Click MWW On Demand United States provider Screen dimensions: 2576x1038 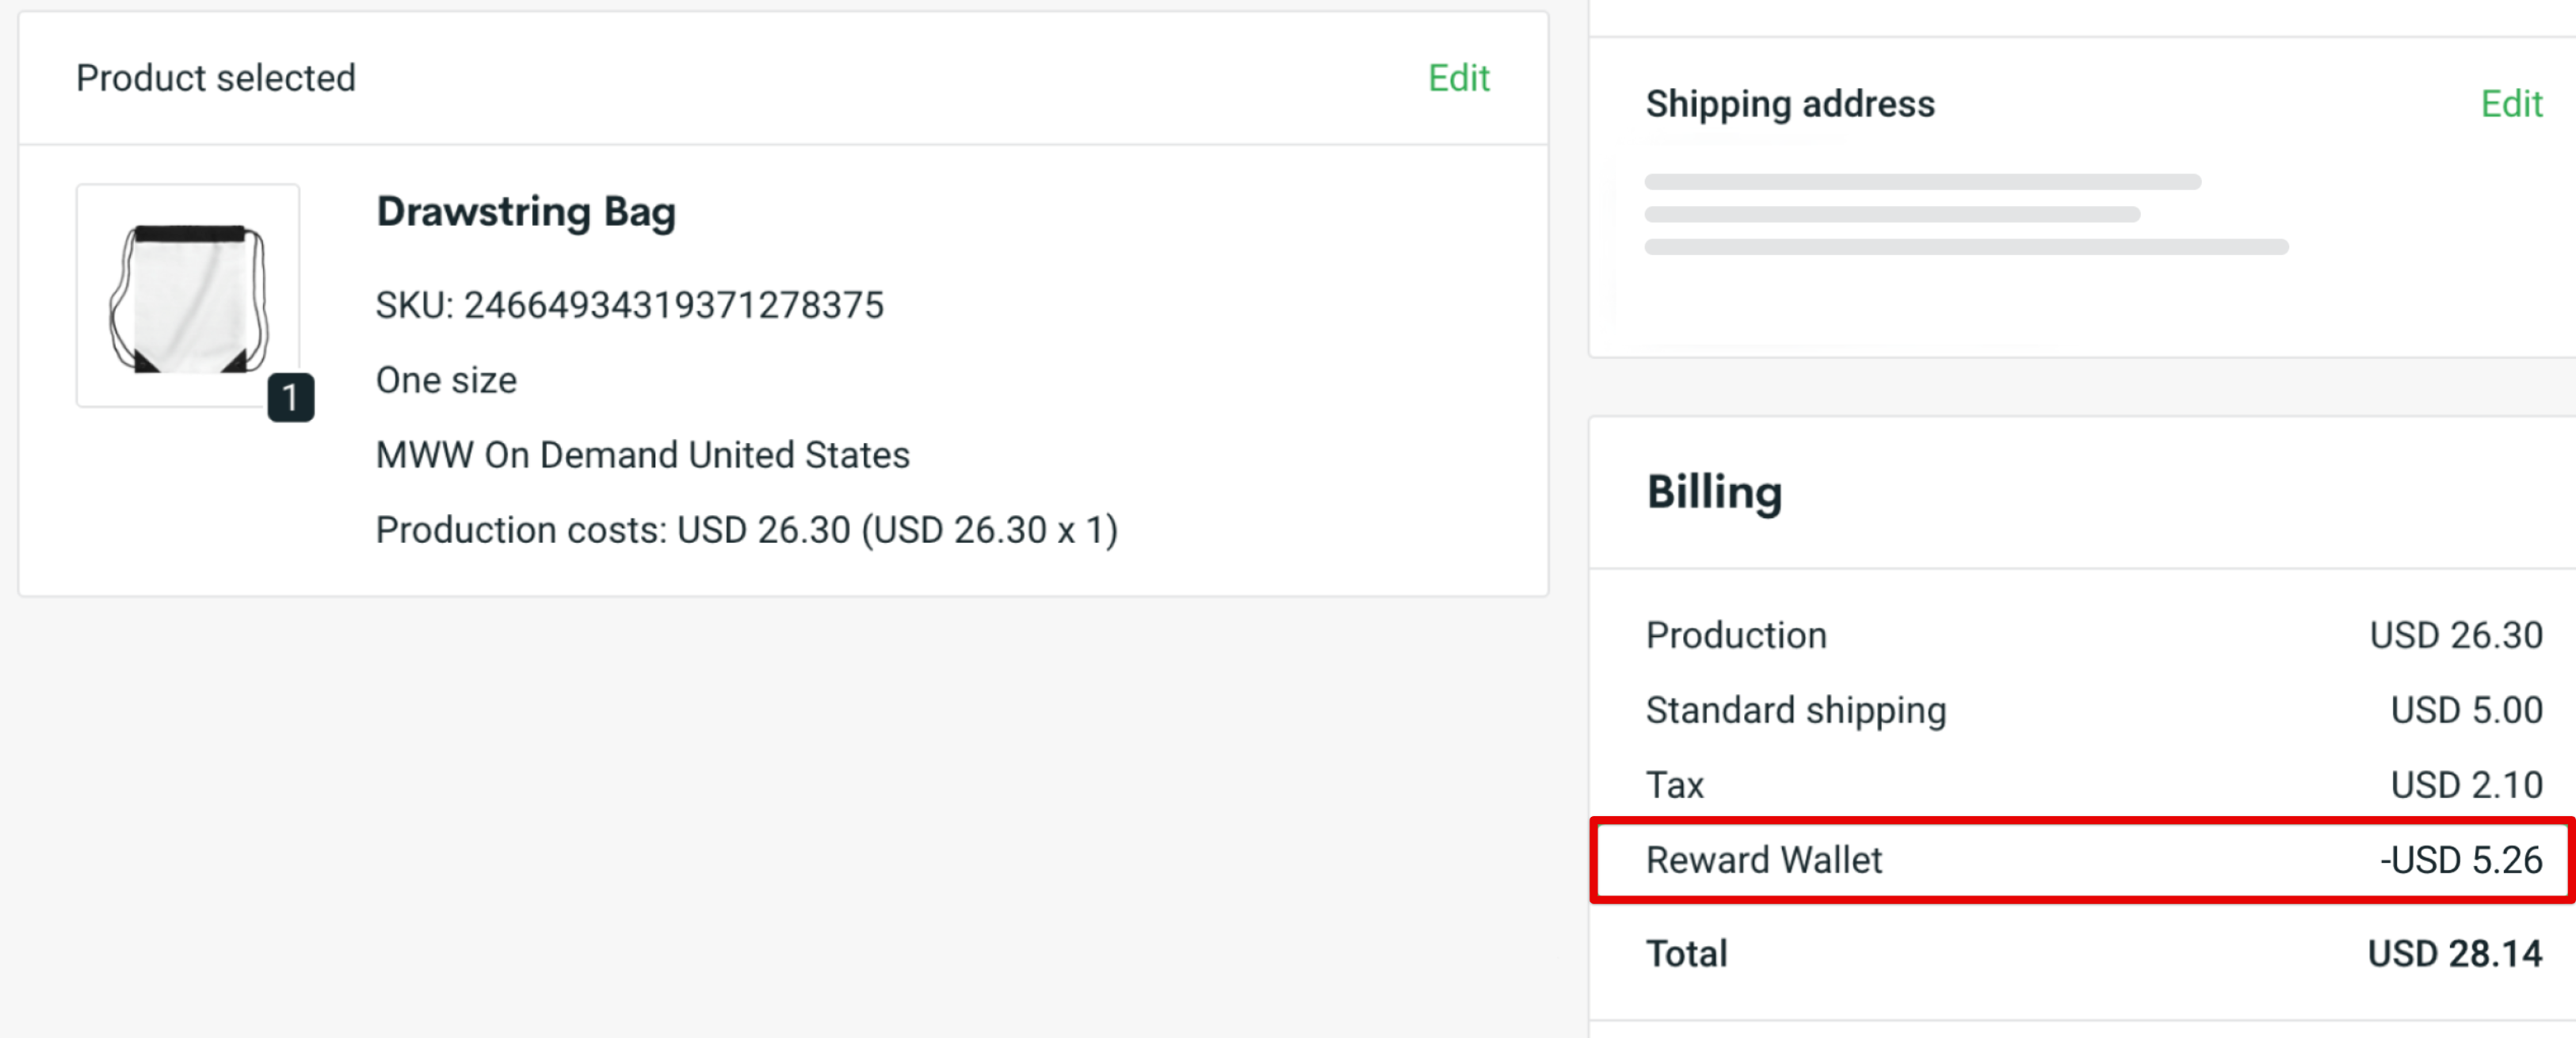point(643,455)
